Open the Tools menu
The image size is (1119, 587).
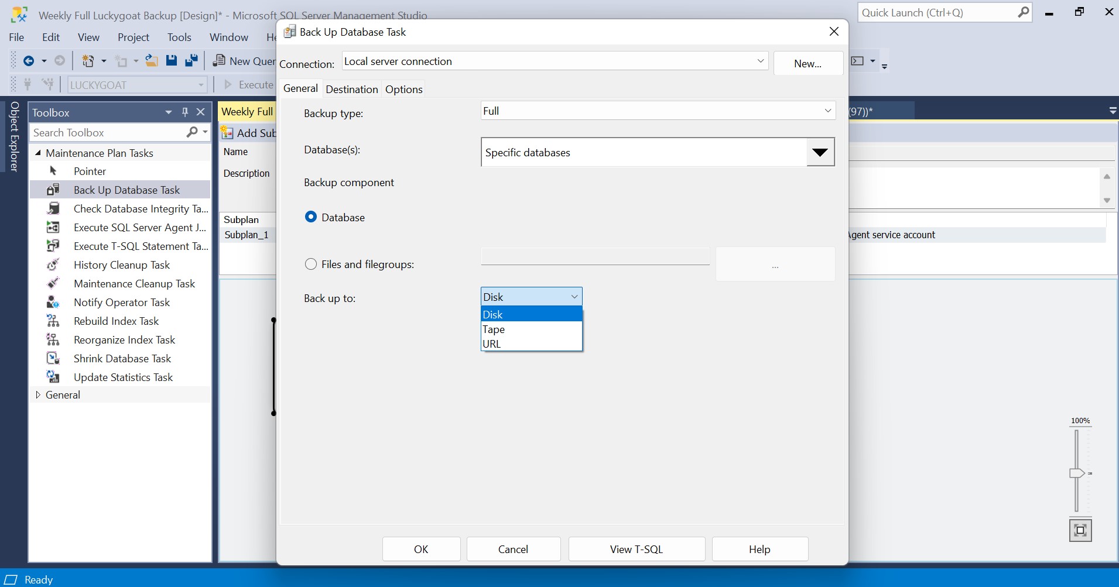pos(179,37)
